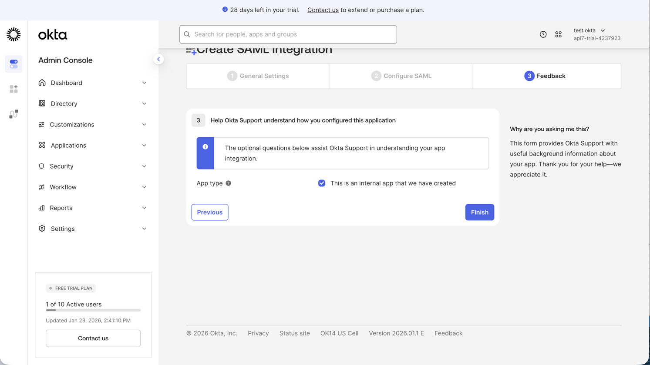Collapse the sidebar with the chevron button

[x=158, y=59]
